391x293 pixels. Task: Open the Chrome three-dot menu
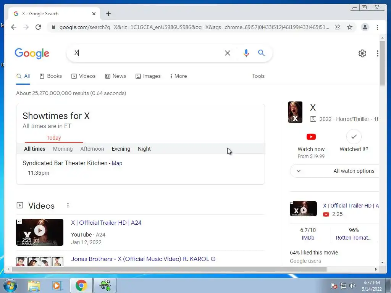coord(377,27)
